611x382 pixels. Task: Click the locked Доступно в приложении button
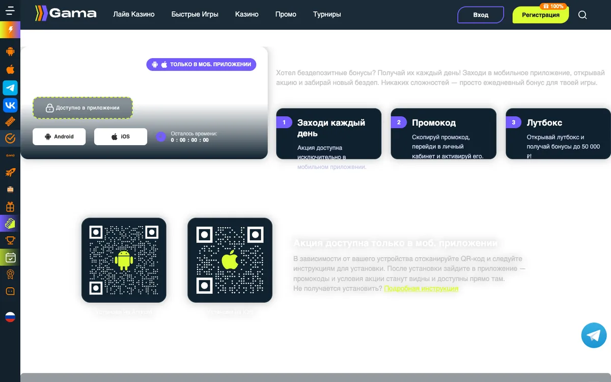(x=82, y=108)
